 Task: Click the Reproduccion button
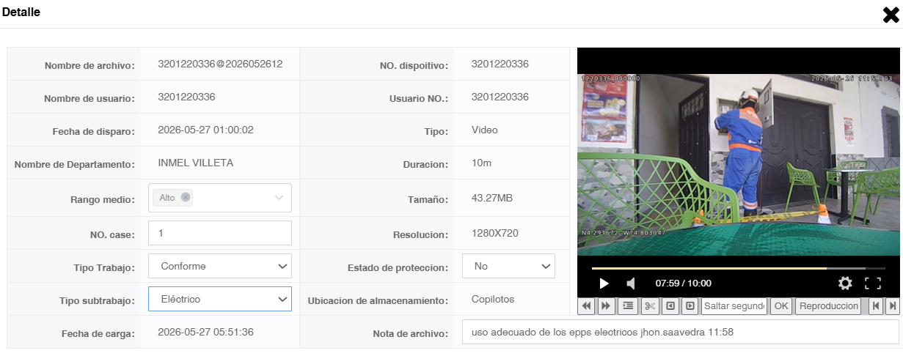coord(828,305)
